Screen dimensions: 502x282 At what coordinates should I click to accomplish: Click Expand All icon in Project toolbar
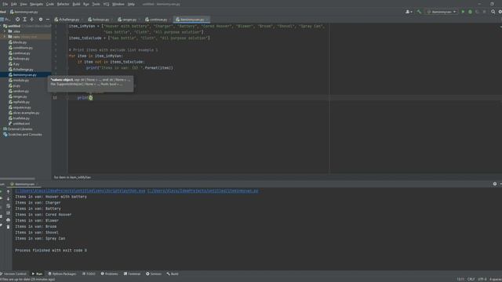[24, 20]
